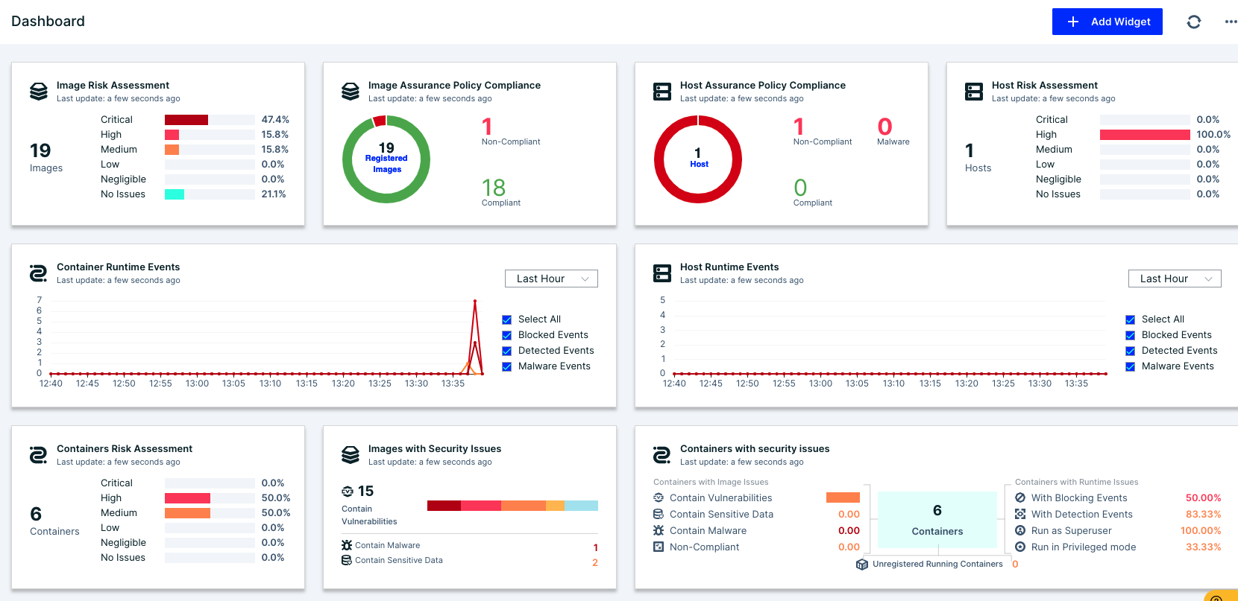Click the 1 Hosts total count
Image resolution: width=1238 pixels, height=601 pixels.
click(970, 151)
